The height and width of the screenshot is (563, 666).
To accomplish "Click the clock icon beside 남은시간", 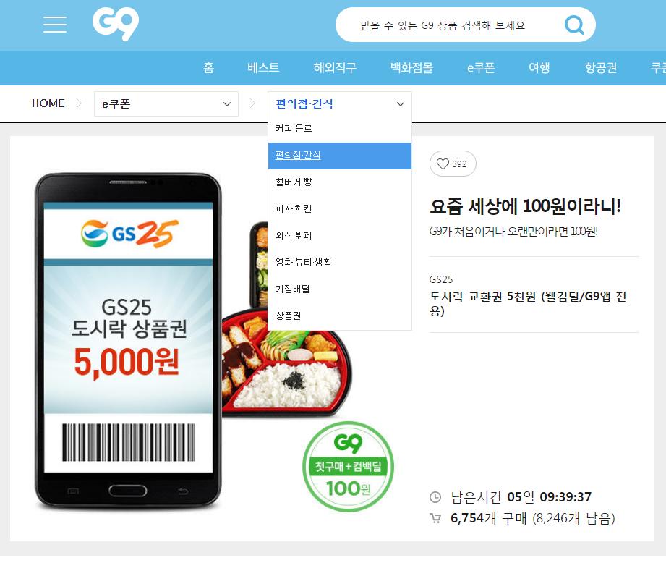I will (x=435, y=496).
